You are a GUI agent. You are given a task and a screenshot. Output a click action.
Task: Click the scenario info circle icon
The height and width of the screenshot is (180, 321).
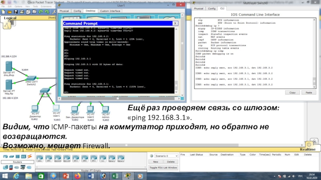(152, 156)
